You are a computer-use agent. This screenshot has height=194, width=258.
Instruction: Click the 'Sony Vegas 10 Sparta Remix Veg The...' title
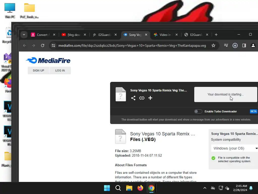click(159, 90)
